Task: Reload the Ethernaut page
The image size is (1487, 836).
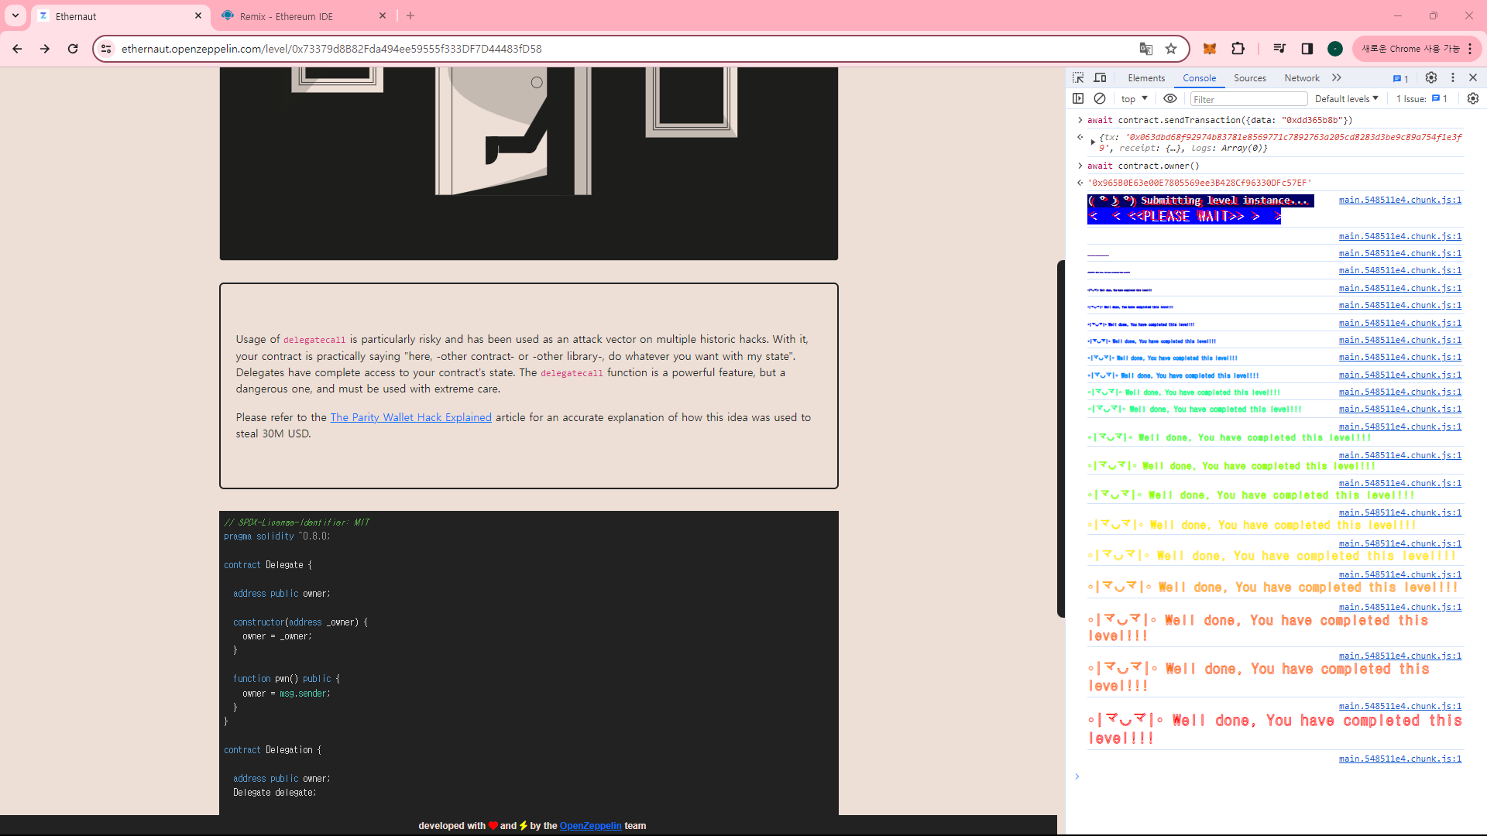Action: click(73, 49)
